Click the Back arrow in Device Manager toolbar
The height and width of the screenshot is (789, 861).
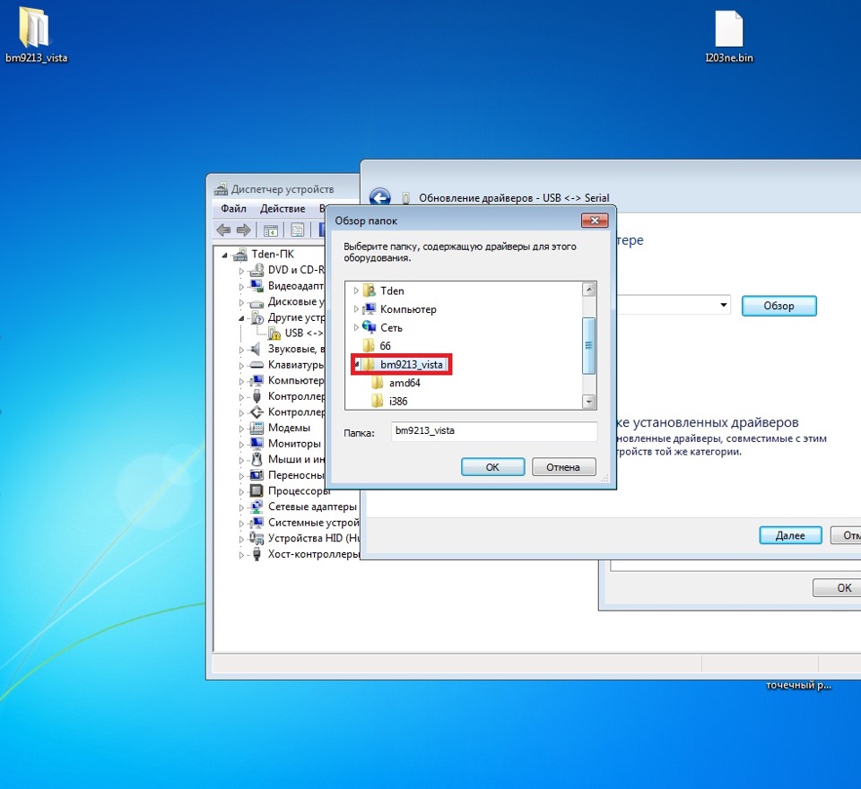(223, 230)
